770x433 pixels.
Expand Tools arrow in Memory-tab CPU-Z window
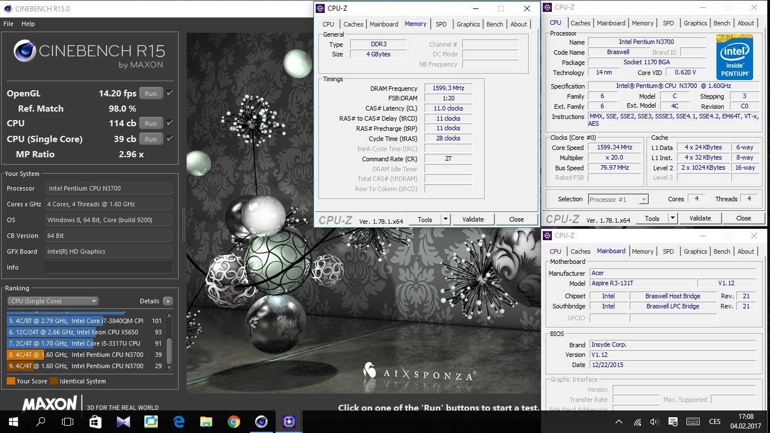pyautogui.click(x=445, y=219)
